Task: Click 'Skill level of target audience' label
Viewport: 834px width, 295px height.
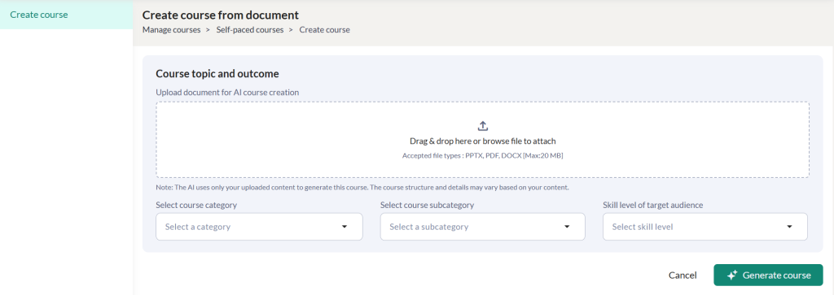Action: tap(652, 205)
